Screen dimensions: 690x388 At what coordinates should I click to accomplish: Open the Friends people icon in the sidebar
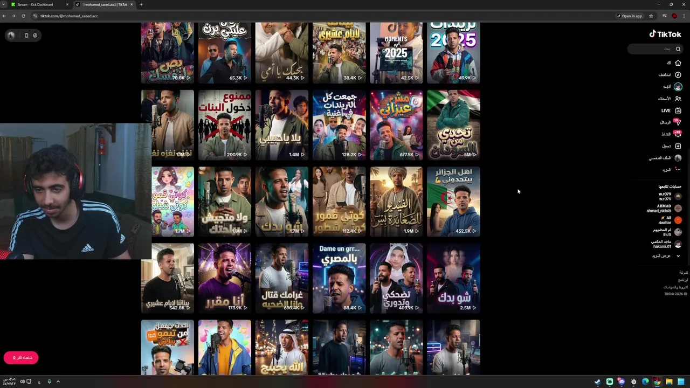tap(678, 99)
